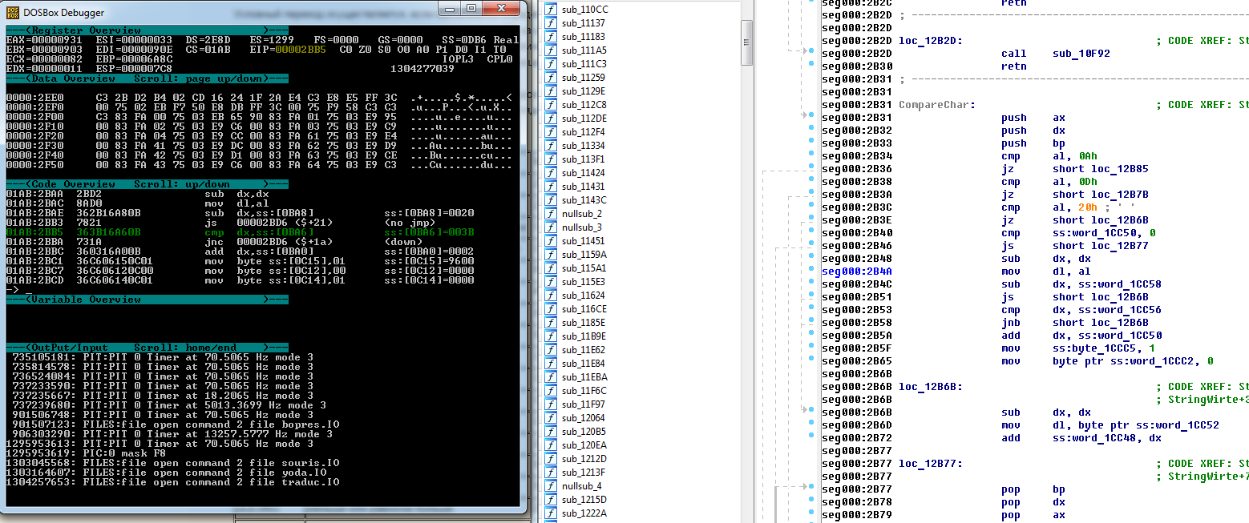Select function sub_120EA in functions list
This screenshot has width=1249, height=523.
tap(584, 445)
